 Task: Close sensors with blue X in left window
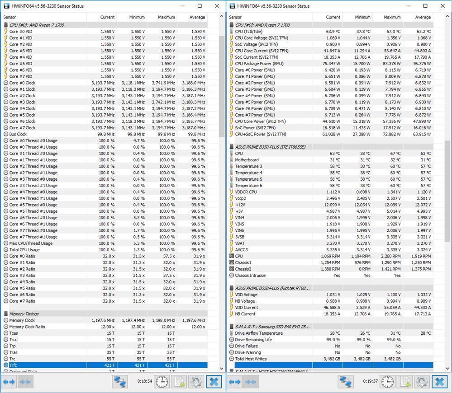pyautogui.click(x=214, y=382)
